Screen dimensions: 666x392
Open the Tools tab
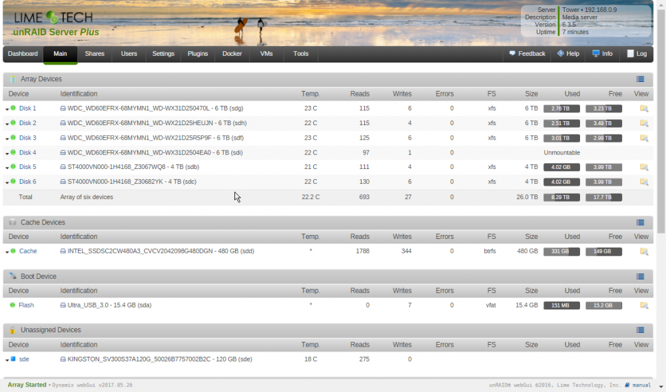pyautogui.click(x=301, y=54)
